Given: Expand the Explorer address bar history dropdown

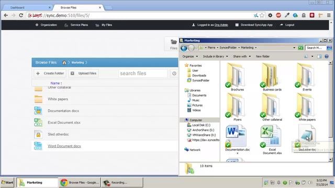Looking at the screenshot, I should tap(294, 48).
